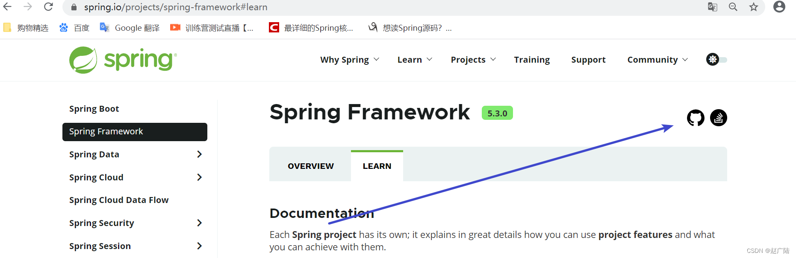
Task: Open the 想读Spring源码 bookmark
Action: (x=410, y=28)
